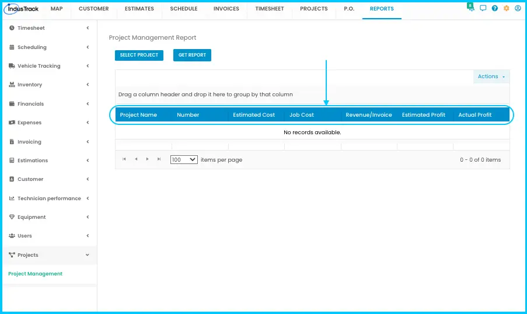Expand the Timesheet sidebar section

[x=50, y=28]
